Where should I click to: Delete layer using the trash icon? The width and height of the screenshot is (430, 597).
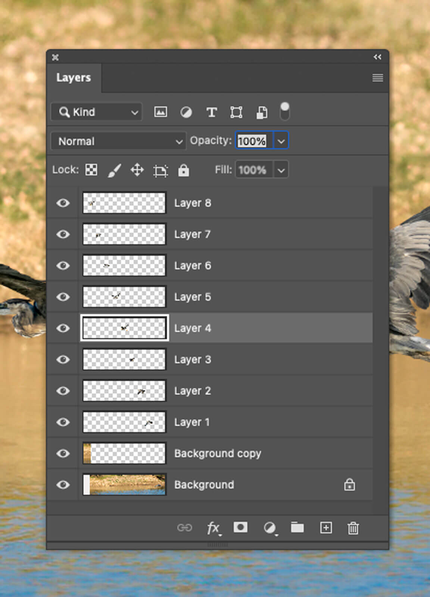(x=353, y=528)
